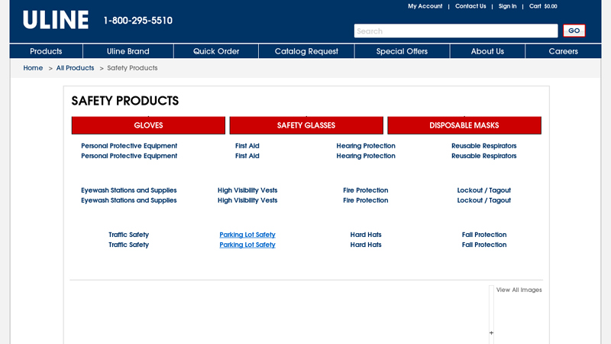Image resolution: width=611 pixels, height=344 pixels.
Task: Focus the Search input field
Action: (x=456, y=31)
